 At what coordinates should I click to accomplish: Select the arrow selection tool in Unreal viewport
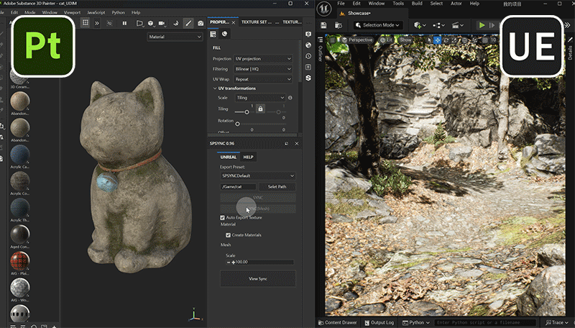(430, 40)
